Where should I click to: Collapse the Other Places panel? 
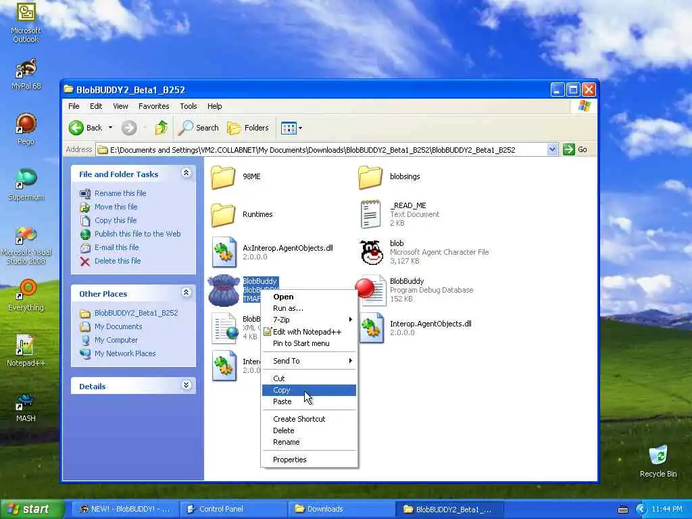(187, 293)
